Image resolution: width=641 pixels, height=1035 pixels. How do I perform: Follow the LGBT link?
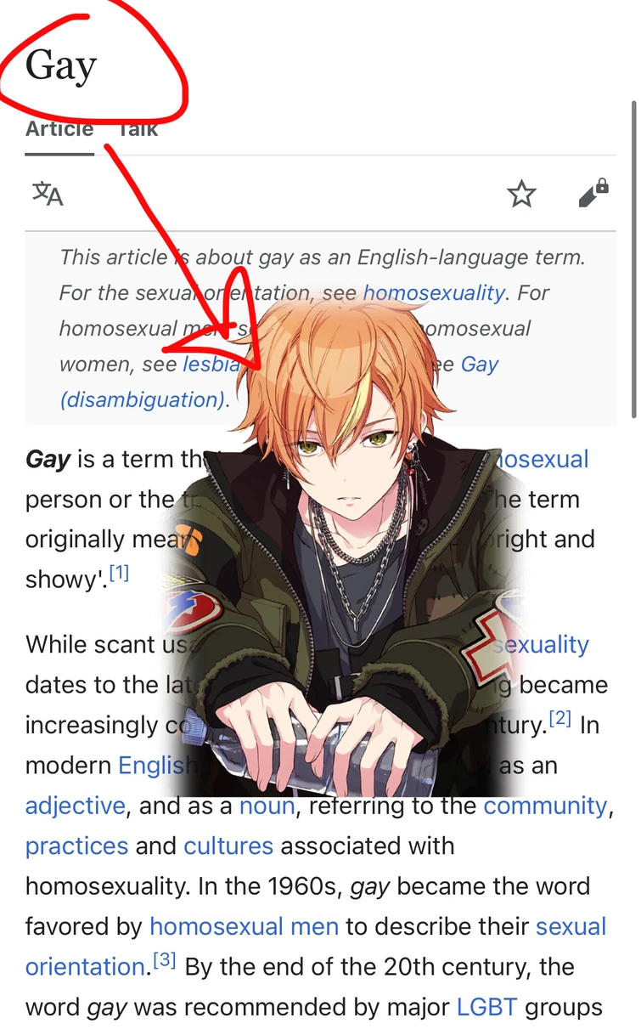(487, 1008)
